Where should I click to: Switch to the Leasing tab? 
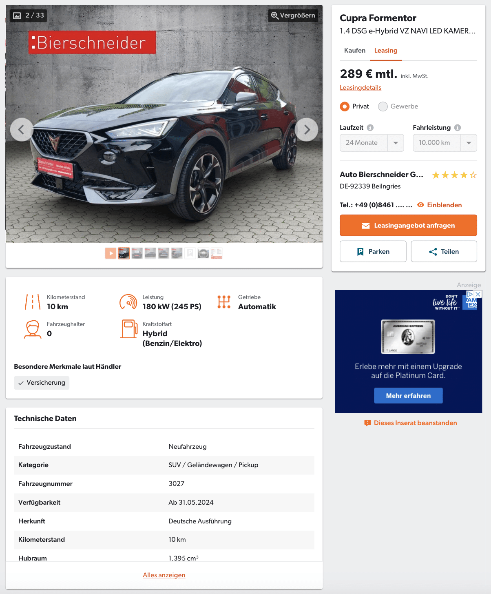tap(386, 51)
